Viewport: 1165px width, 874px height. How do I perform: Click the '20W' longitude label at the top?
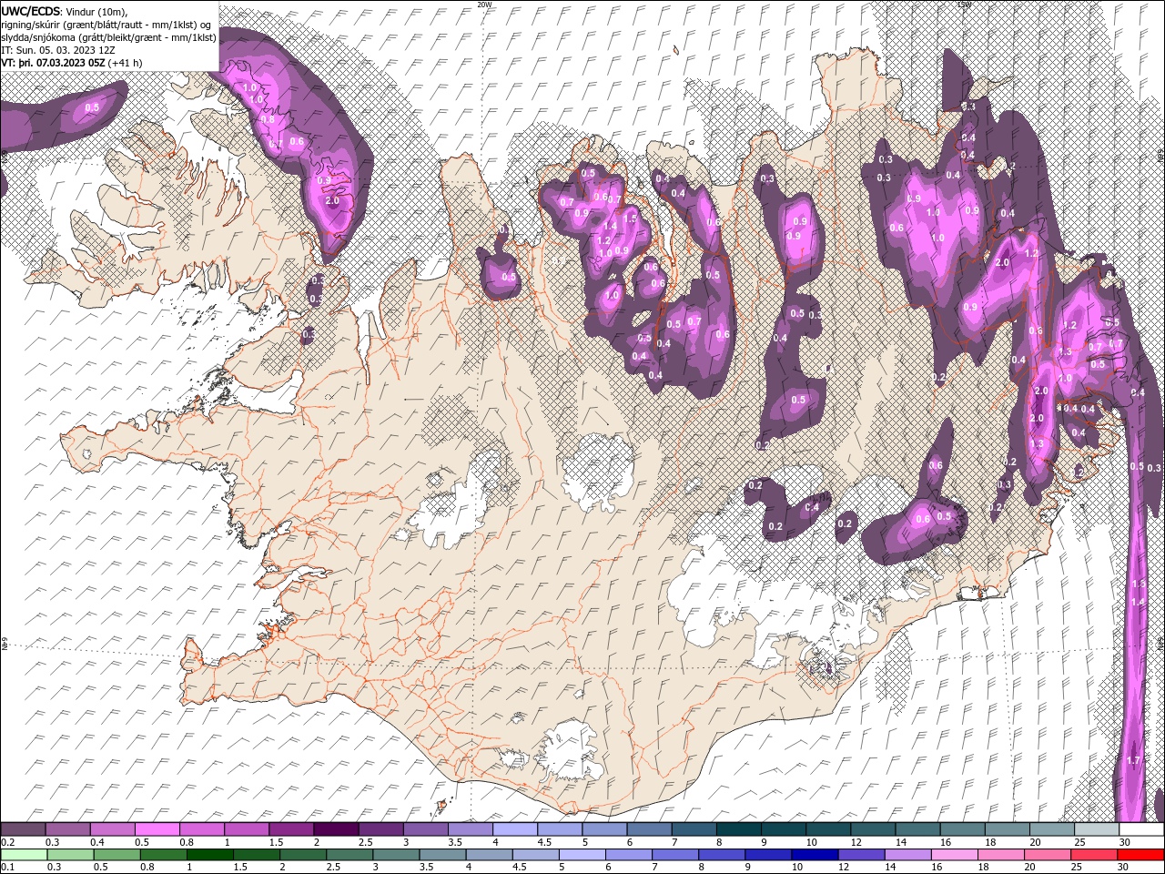[x=484, y=5]
